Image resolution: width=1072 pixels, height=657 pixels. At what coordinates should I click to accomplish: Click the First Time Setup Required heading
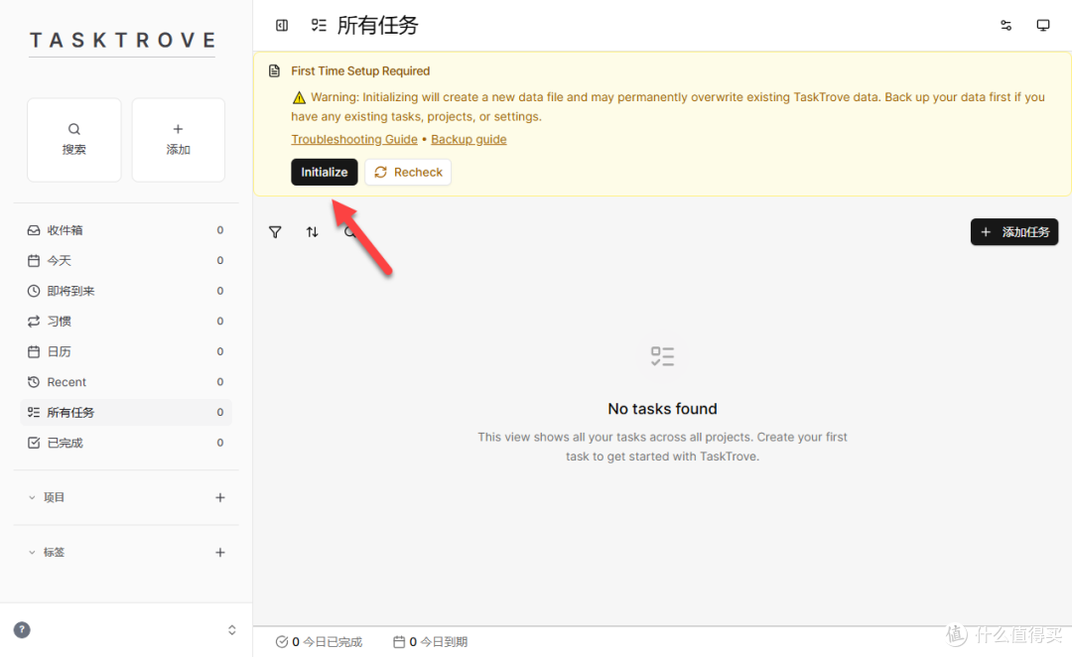click(360, 71)
